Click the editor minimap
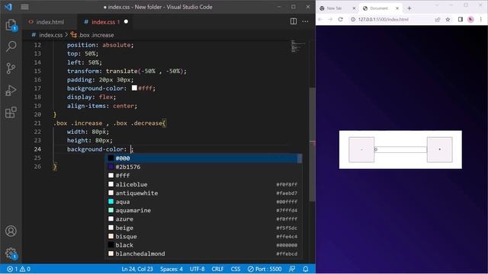Viewport: 488px width, 274px height. (x=299, y=46)
